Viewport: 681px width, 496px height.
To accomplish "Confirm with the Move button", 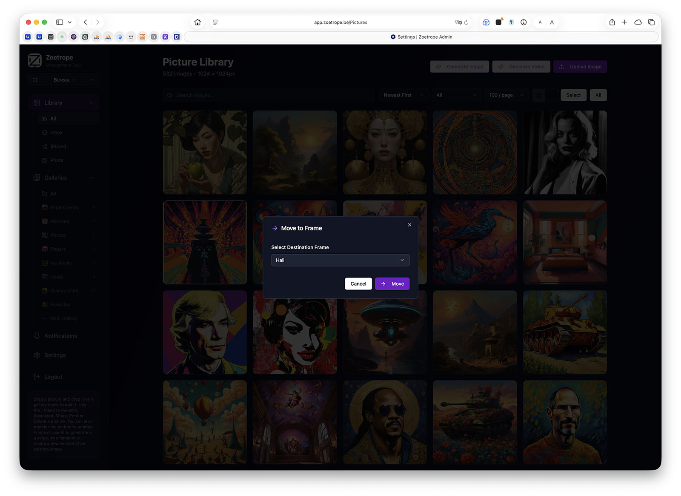I will [x=392, y=283].
